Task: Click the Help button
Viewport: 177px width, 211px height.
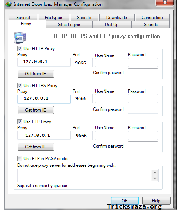Action: pos(156,200)
